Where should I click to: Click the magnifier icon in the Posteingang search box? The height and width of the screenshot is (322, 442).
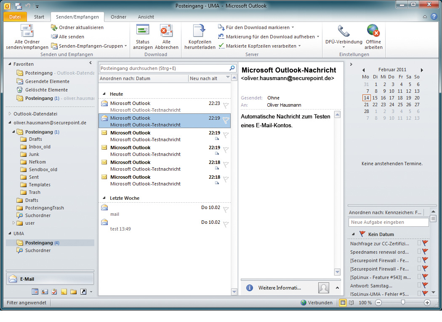point(232,68)
